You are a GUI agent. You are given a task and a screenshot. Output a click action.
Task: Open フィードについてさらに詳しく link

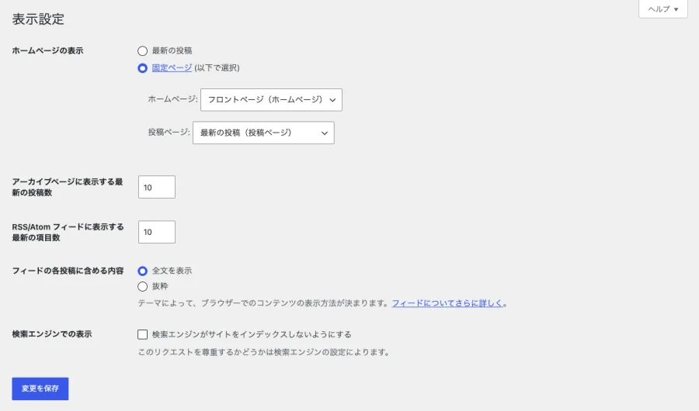click(447, 303)
